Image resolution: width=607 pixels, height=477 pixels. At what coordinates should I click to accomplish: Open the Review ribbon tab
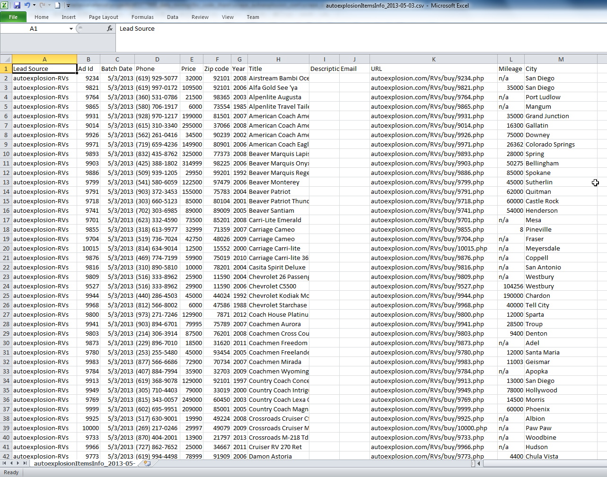(x=200, y=17)
